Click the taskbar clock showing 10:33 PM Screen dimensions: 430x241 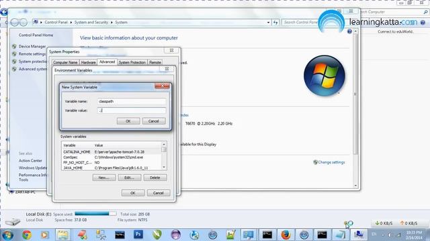414,235
